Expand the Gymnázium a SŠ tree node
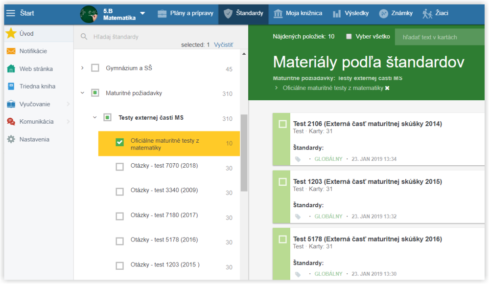Viewport: 489px width, 284px height. point(82,68)
